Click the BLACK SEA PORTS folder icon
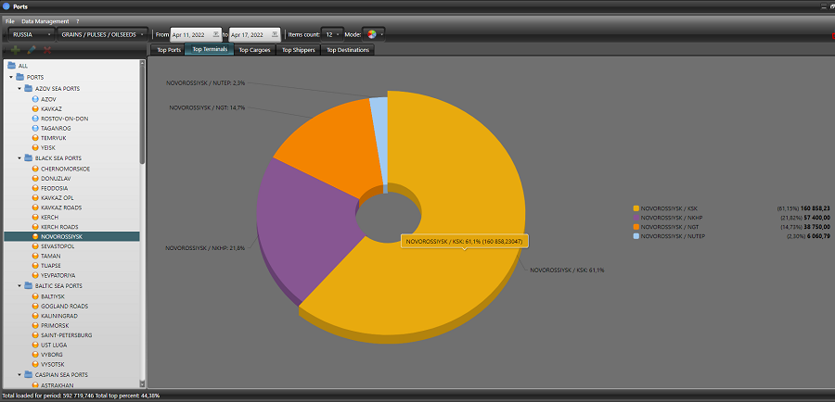 pos(29,157)
